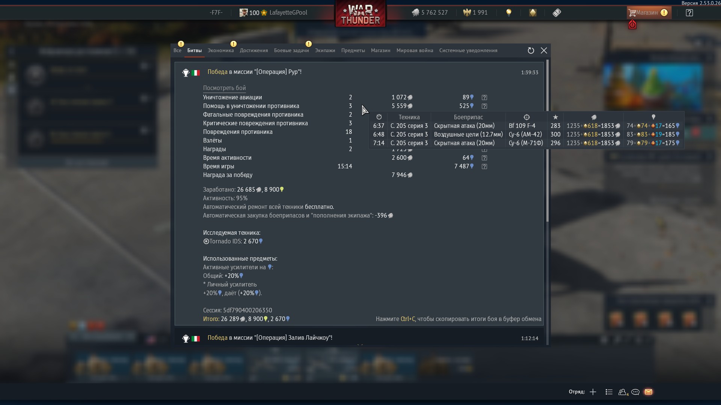
Task: Show help for Время игры row
Action: coord(484,166)
